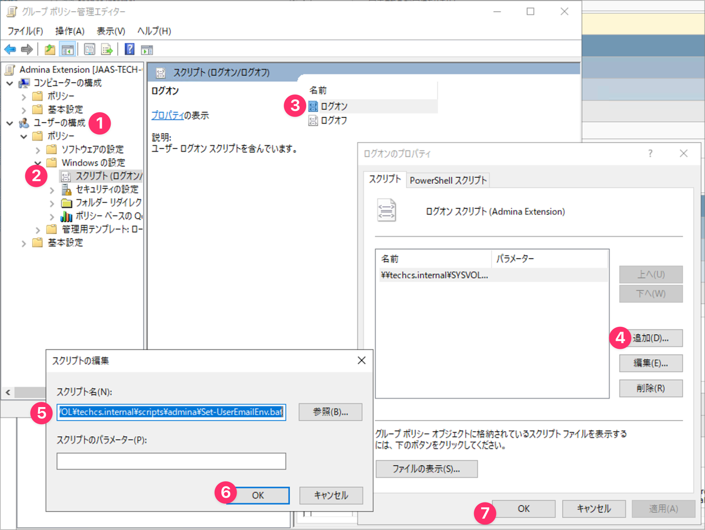The image size is (705, 530).
Task: Select the ログオン script icon in the list
Action: coord(313,106)
